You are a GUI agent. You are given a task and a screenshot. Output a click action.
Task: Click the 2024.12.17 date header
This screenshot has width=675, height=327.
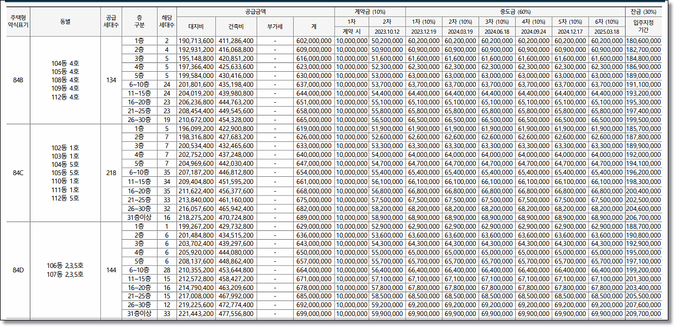tap(570, 31)
